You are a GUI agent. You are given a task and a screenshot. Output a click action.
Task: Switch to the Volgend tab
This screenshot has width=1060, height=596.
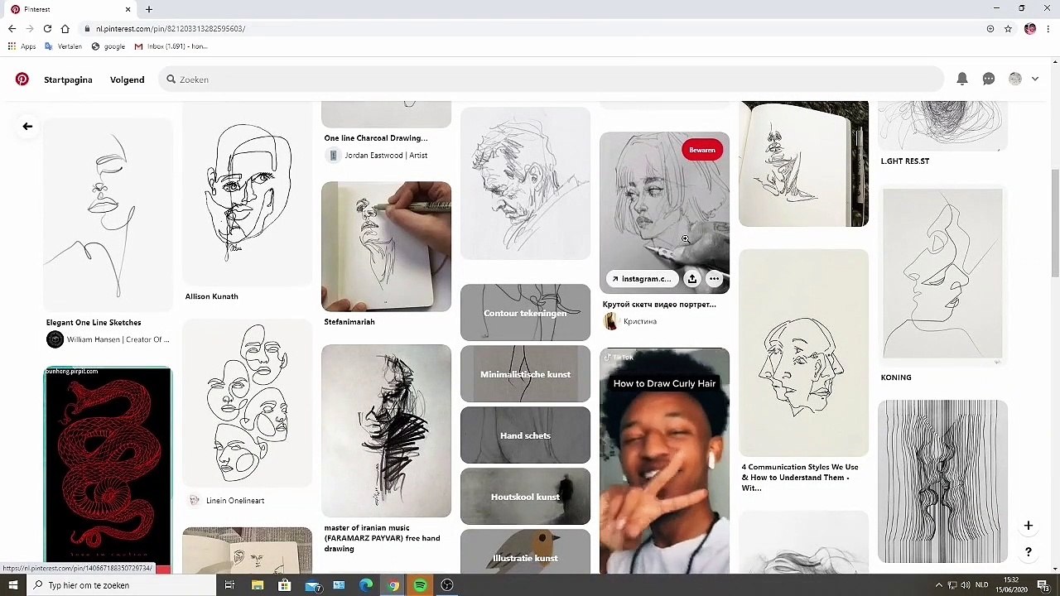coord(127,79)
